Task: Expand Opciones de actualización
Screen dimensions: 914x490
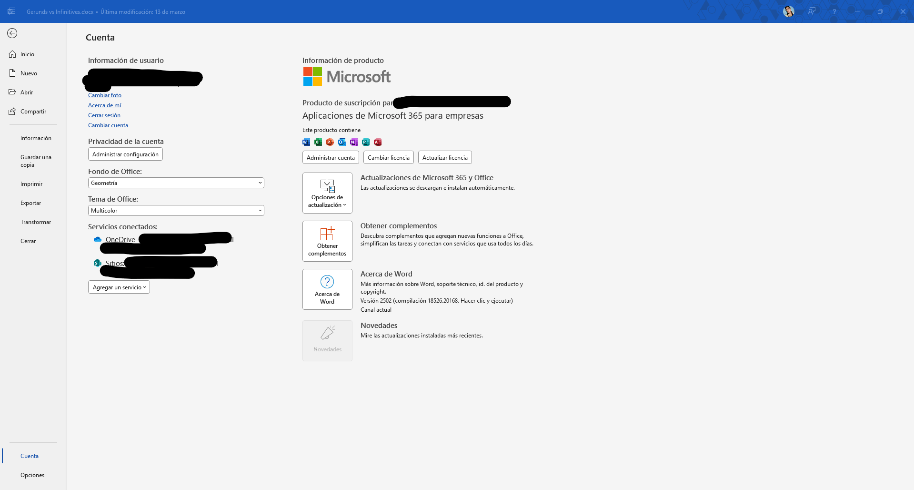Action: point(327,193)
